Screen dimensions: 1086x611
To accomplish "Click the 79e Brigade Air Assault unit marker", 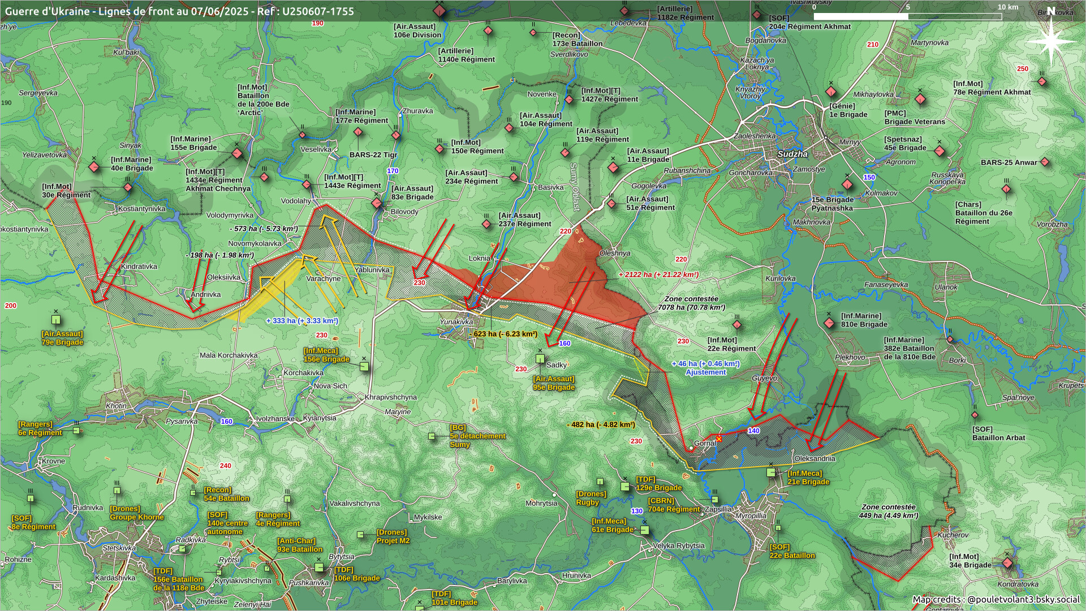I will [56, 320].
